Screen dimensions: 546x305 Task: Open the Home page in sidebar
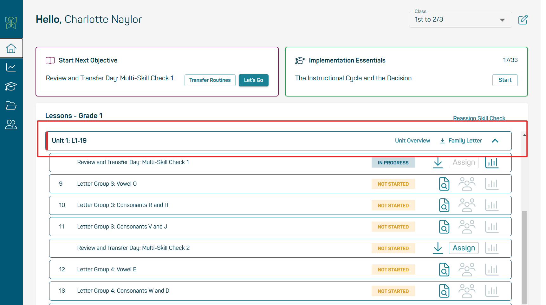[11, 49]
